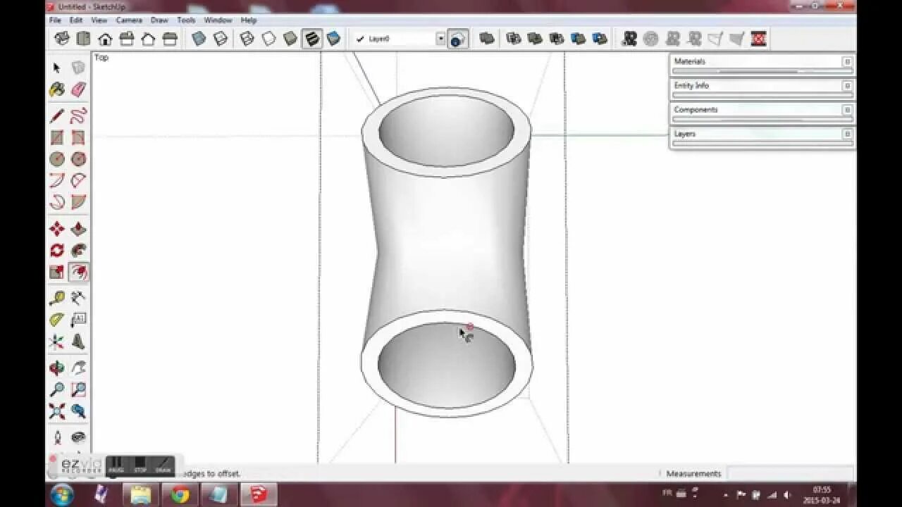Click the Outer Shell solid tool
The image size is (902, 507).
click(487, 39)
